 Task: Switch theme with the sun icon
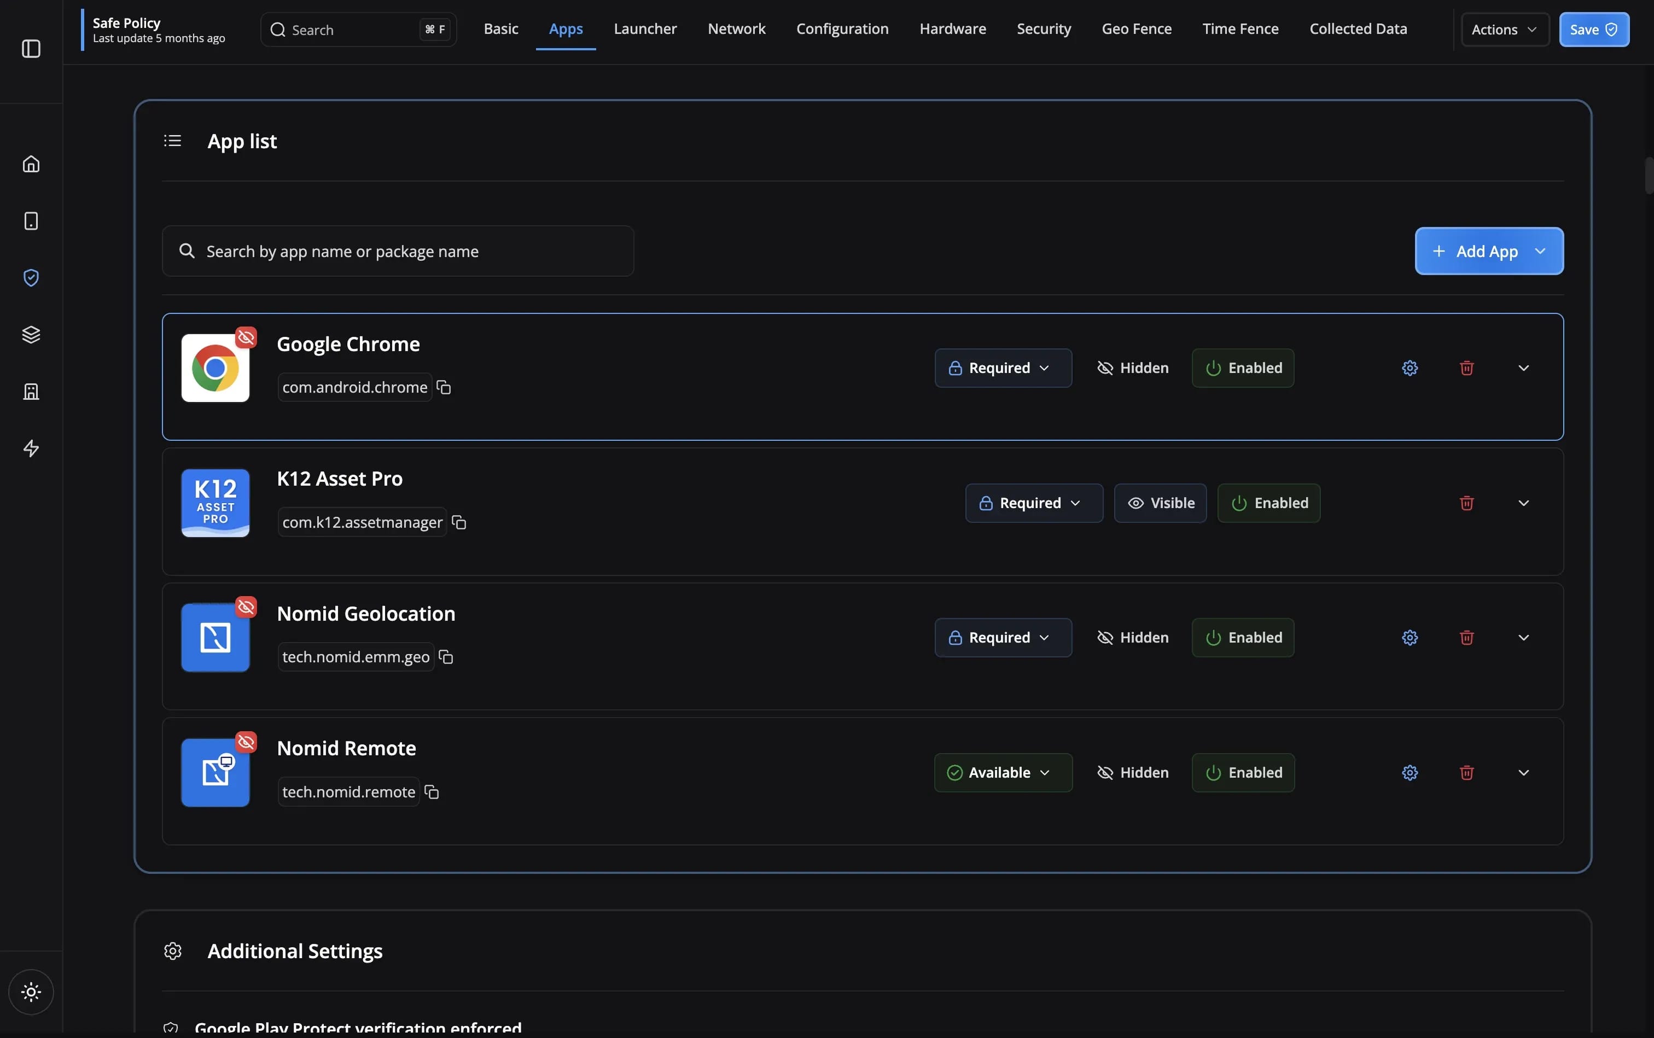[31, 992]
